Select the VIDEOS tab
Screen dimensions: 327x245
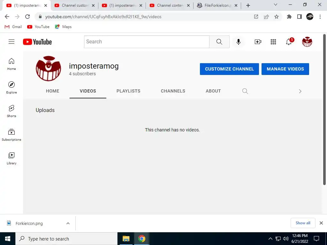tap(88, 91)
